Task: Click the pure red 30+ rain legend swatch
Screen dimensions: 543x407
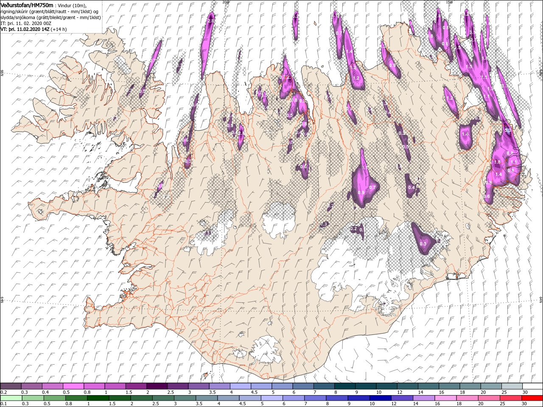Action: (532, 398)
